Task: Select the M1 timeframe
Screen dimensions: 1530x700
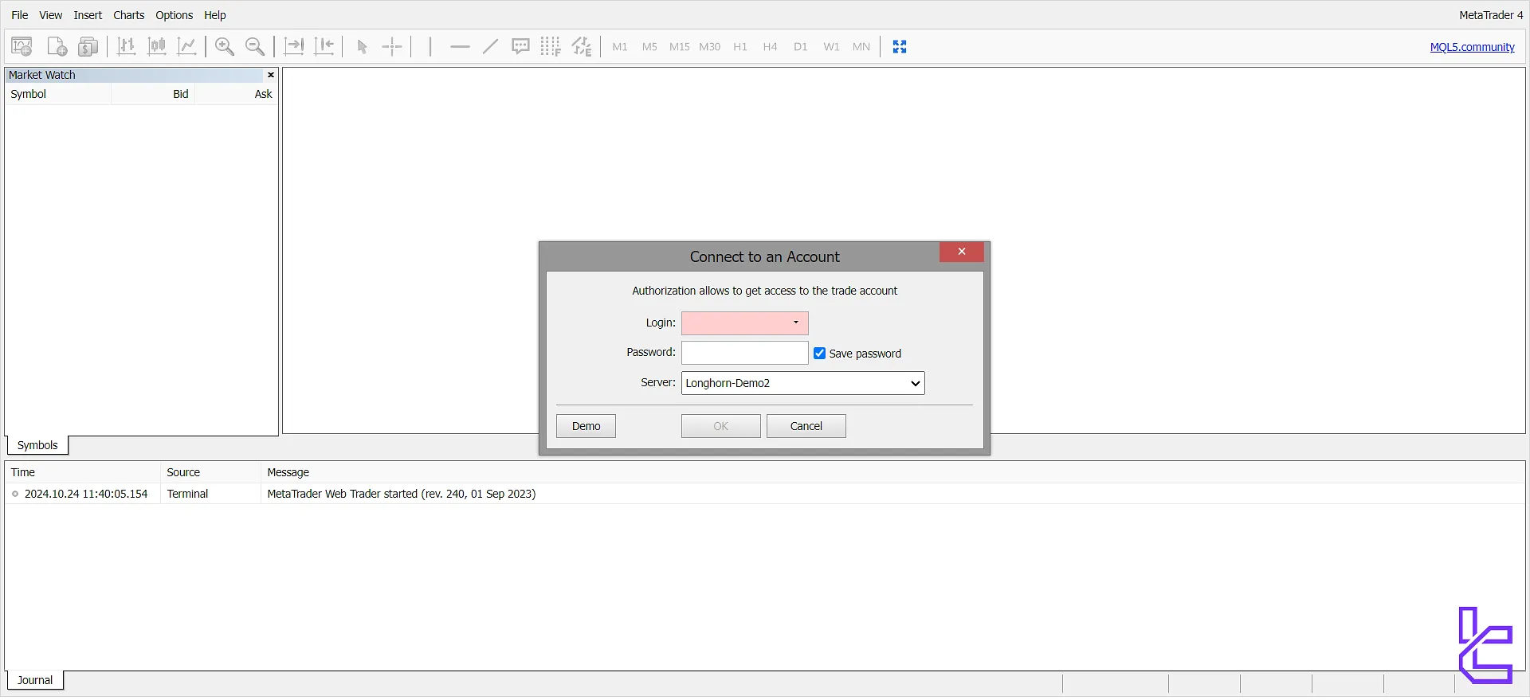Action: pos(620,47)
